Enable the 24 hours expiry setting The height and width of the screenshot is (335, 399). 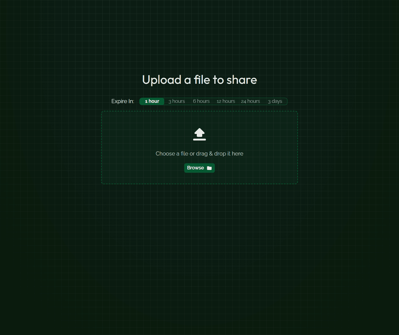250,101
